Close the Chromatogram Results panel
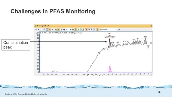172x97 pixels. [x=152, y=26]
